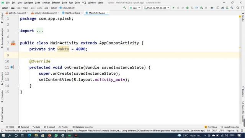Click Attach Debugger to Android Process icon

tap(202, 8)
